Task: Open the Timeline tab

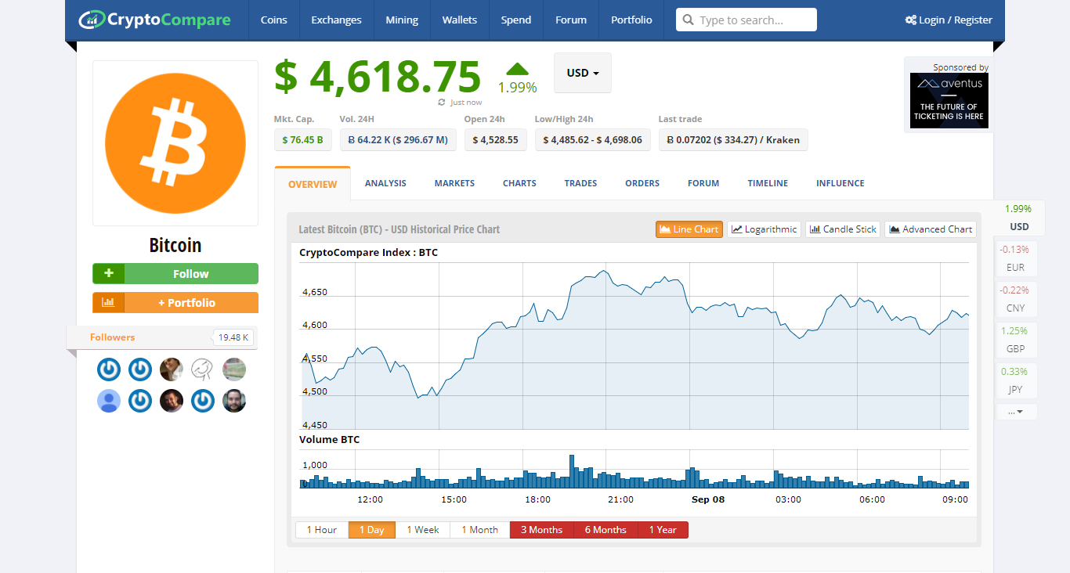Action: tap(768, 183)
